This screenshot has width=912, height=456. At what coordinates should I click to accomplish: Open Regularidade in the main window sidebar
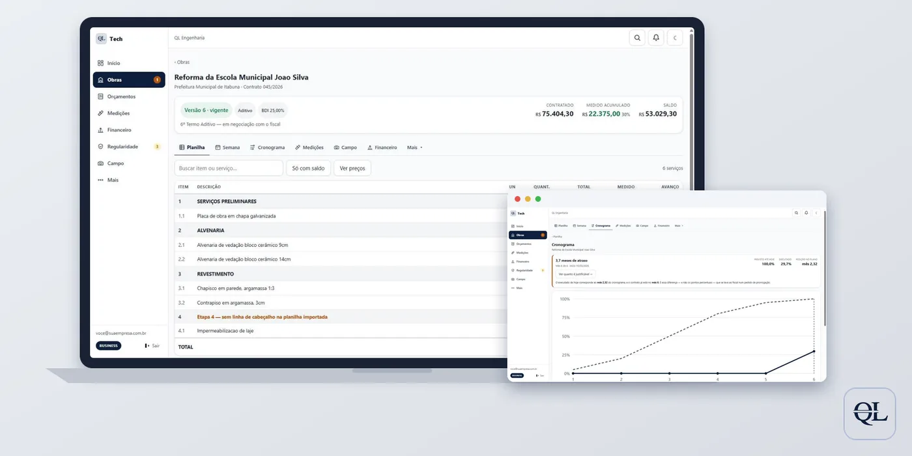[128, 147]
